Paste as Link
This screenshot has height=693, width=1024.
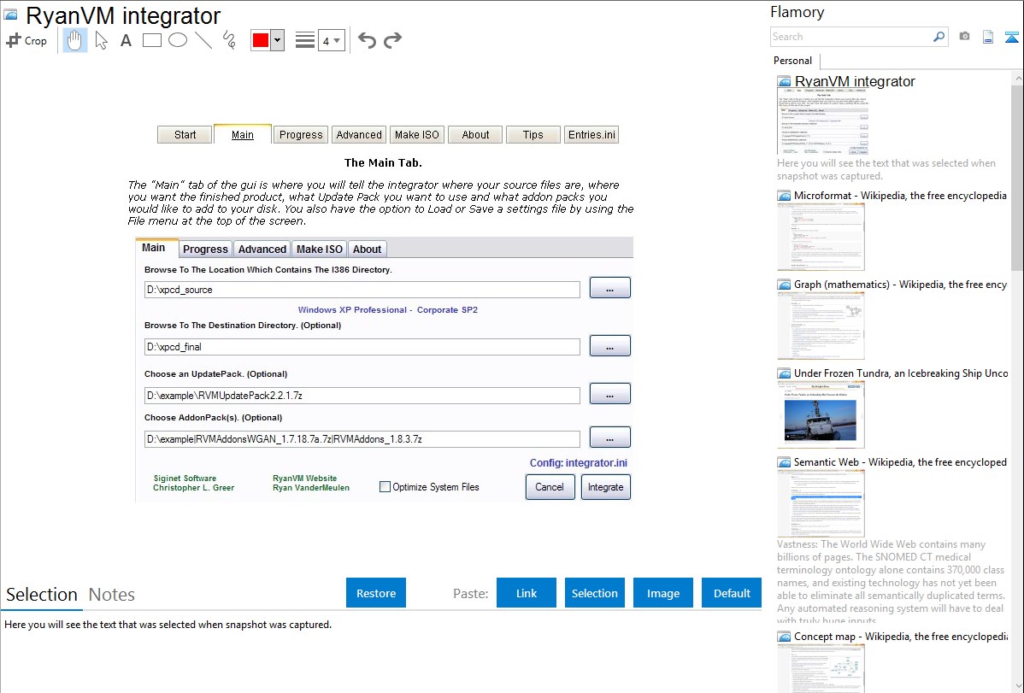point(527,593)
